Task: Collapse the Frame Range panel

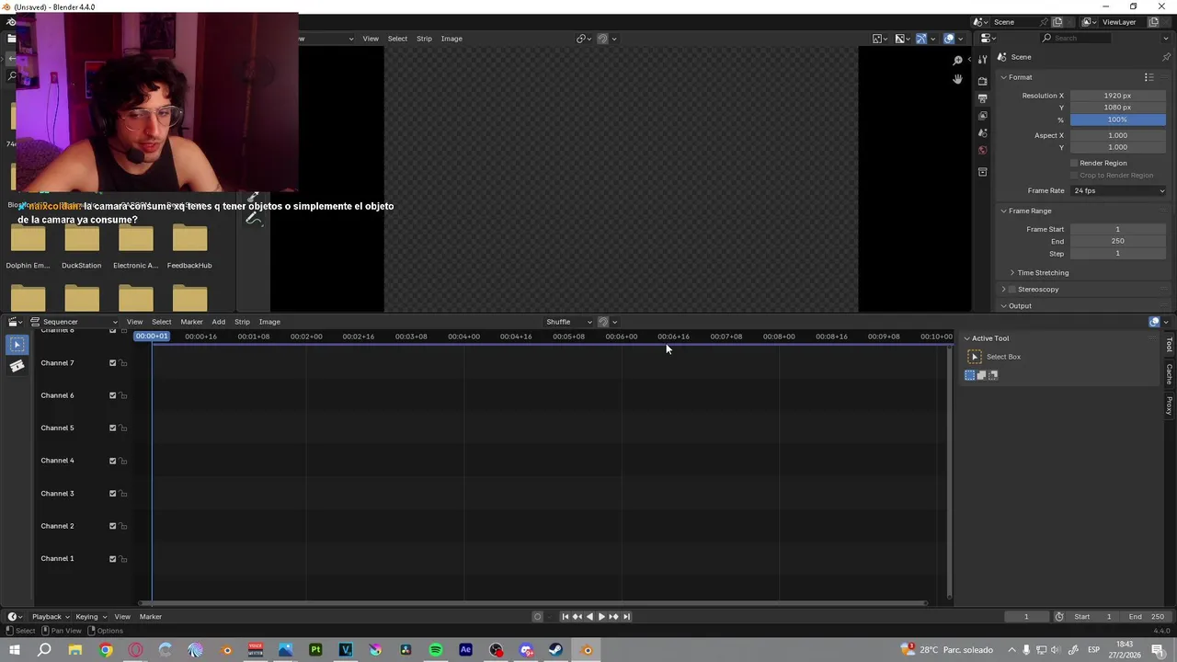Action: tap(1004, 211)
